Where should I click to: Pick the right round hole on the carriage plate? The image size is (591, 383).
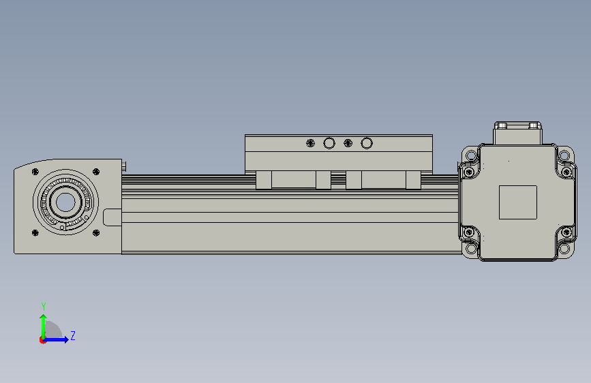click(367, 143)
